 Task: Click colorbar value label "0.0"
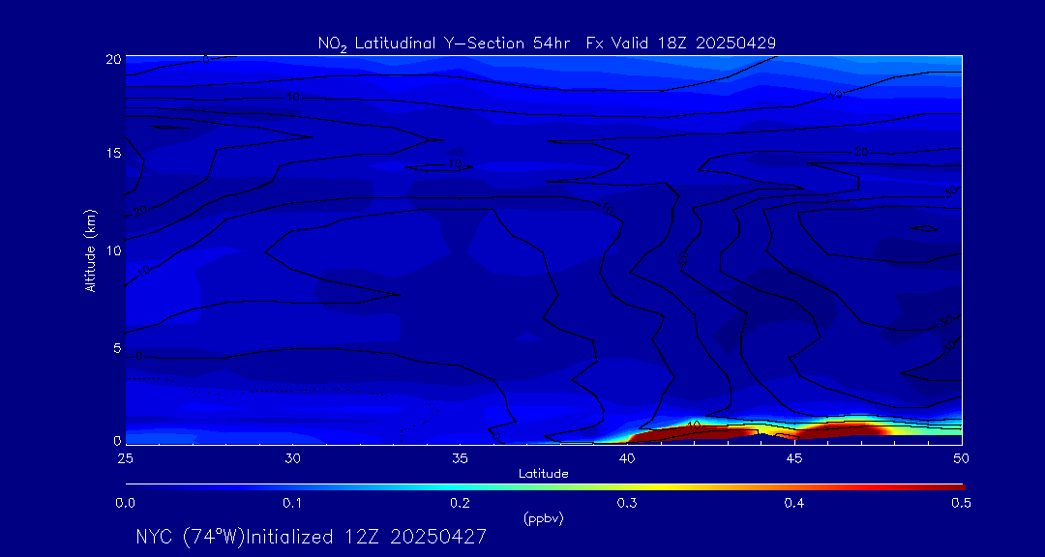pos(125,504)
